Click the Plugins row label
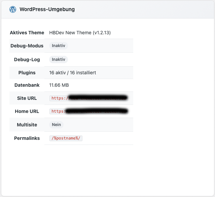Viewport: 215px width, 197px height. [x=27, y=73]
